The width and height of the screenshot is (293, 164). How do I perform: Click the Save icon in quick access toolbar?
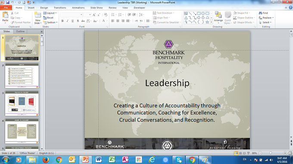point(8,3)
